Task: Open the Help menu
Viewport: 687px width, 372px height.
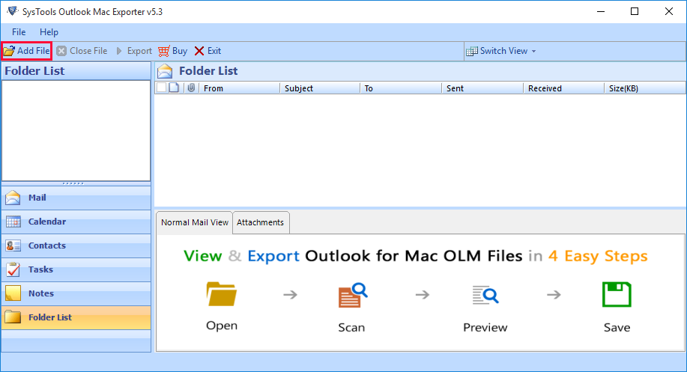Action: (x=49, y=32)
